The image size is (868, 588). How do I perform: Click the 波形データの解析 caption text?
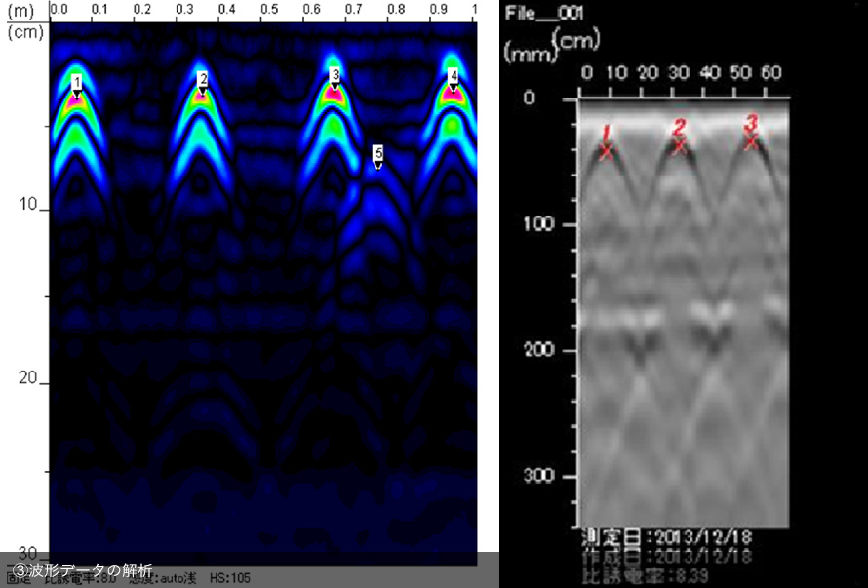pos(82,570)
